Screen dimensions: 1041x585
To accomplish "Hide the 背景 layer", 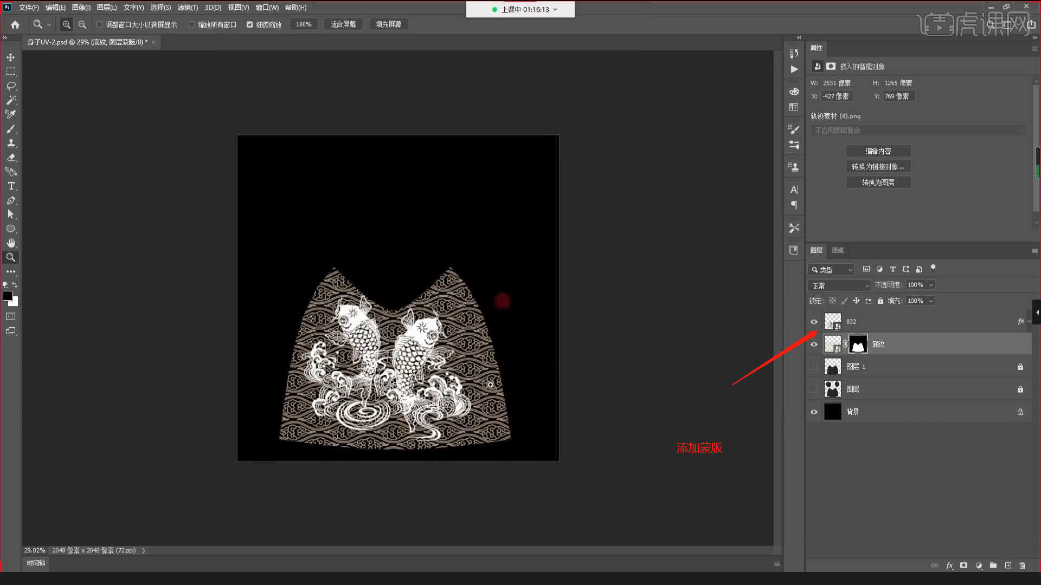I will [x=814, y=412].
